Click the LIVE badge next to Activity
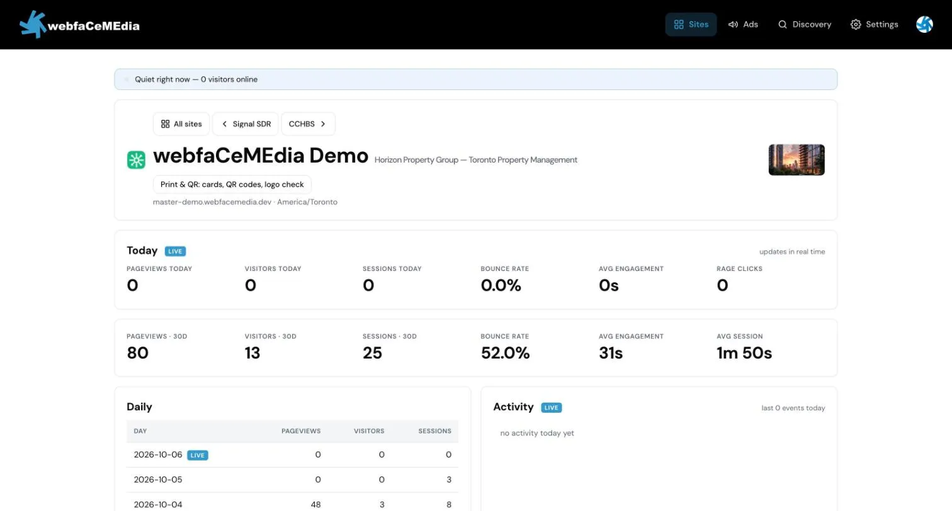Viewport: 952px width, 511px height. coord(552,408)
